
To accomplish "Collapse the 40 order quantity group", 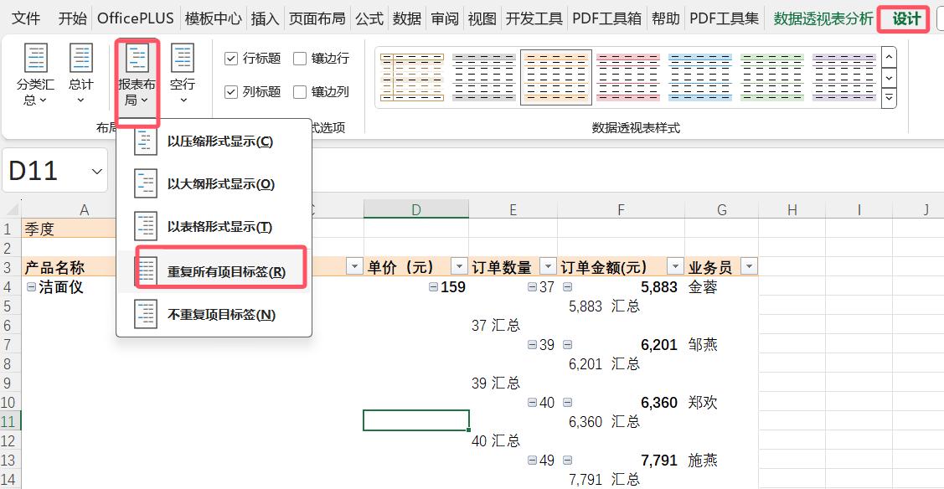I will (x=532, y=403).
